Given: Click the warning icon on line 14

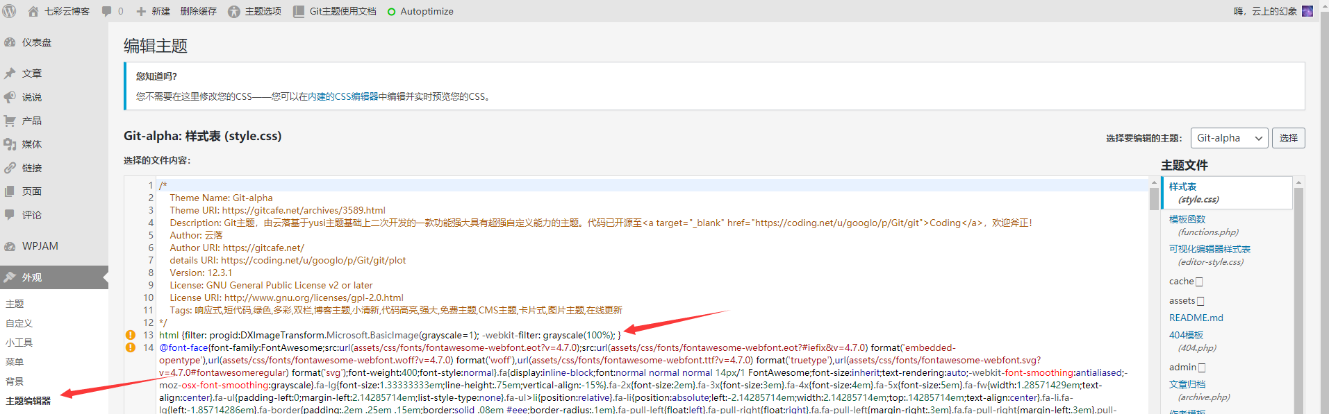Looking at the screenshot, I should click(130, 347).
